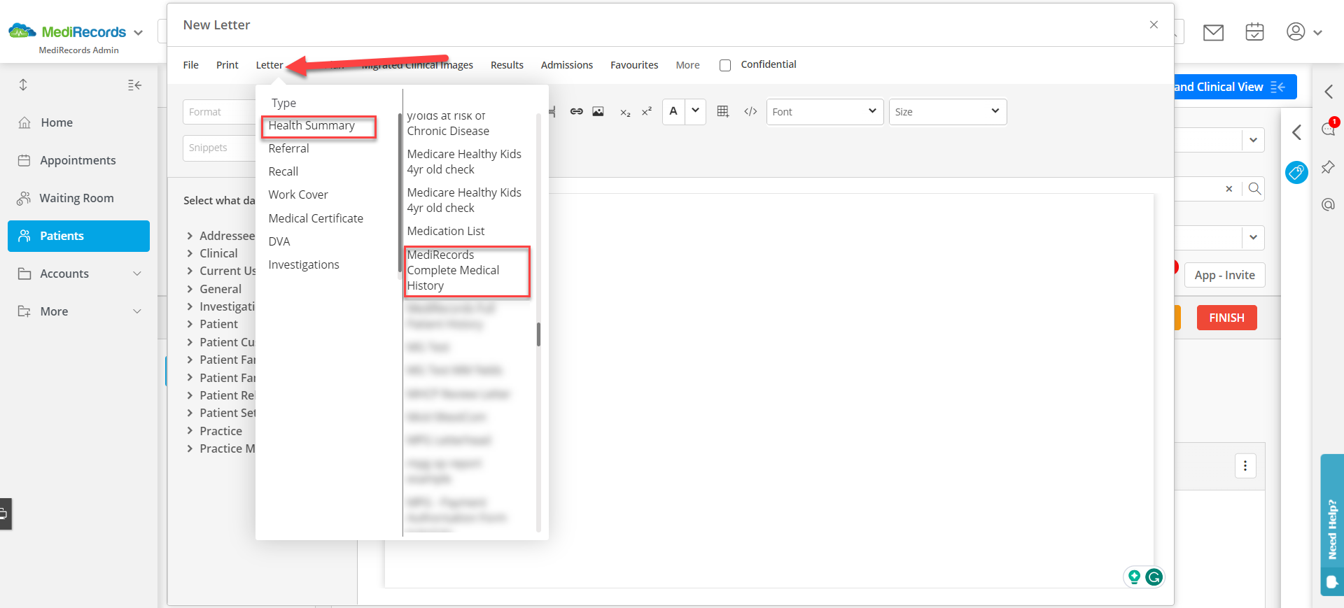This screenshot has height=608, width=1344.
Task: Open the Print menu
Action: (227, 65)
